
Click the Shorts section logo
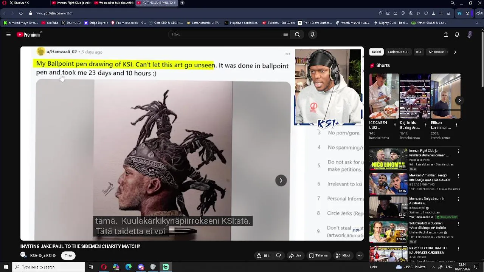click(x=372, y=65)
